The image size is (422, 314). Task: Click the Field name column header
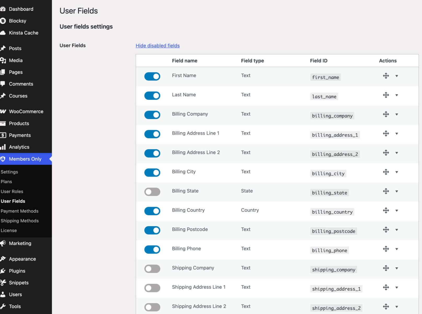[x=184, y=61]
